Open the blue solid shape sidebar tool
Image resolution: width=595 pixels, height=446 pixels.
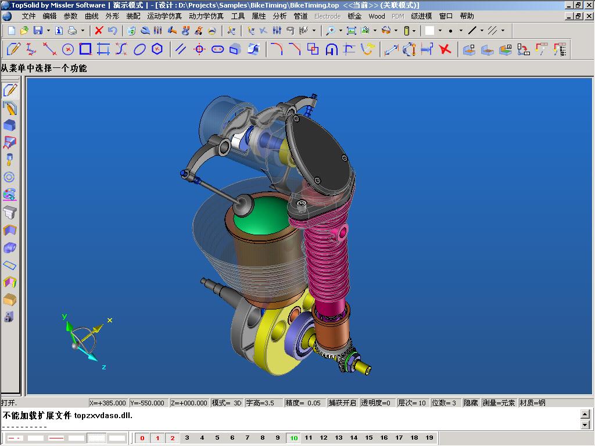(x=9, y=125)
